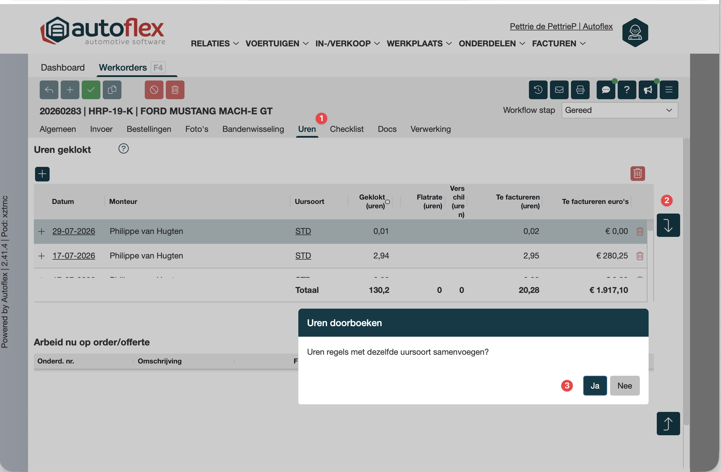The width and height of the screenshot is (721, 472).
Task: Open help circle next to Uren geklokt
Action: [123, 149]
